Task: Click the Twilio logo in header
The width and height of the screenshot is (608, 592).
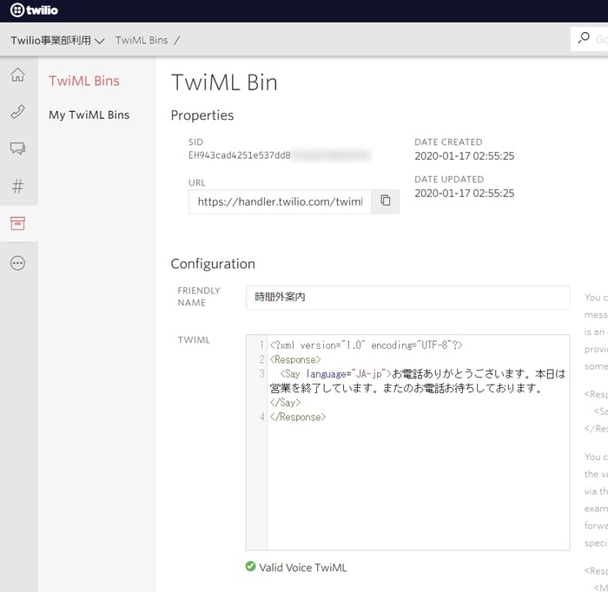Action: pos(34,10)
